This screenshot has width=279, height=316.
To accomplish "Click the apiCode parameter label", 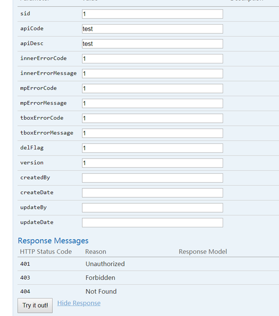I will [x=32, y=28].
